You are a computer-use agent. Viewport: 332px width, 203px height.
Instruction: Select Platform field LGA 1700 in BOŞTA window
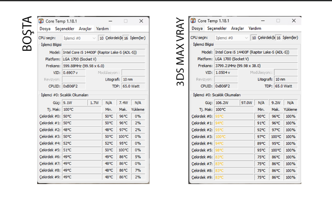point(103,59)
